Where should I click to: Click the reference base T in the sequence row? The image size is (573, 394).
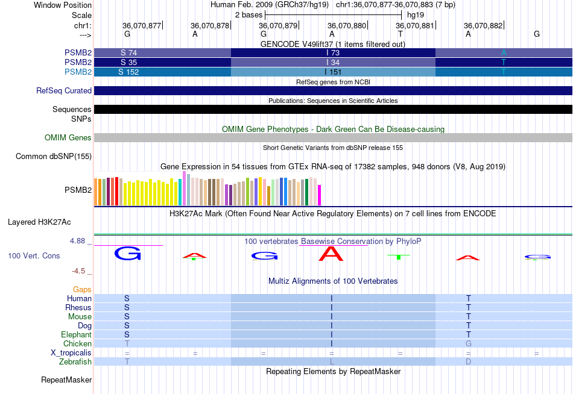[400, 34]
